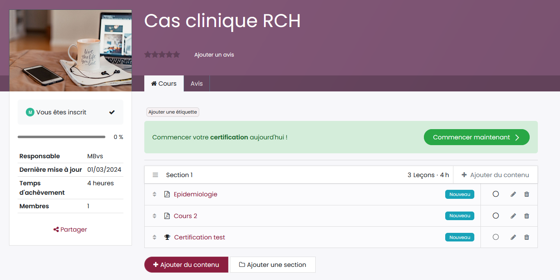Select the Cours tab
Viewport: 560px width, 280px height.
click(164, 84)
